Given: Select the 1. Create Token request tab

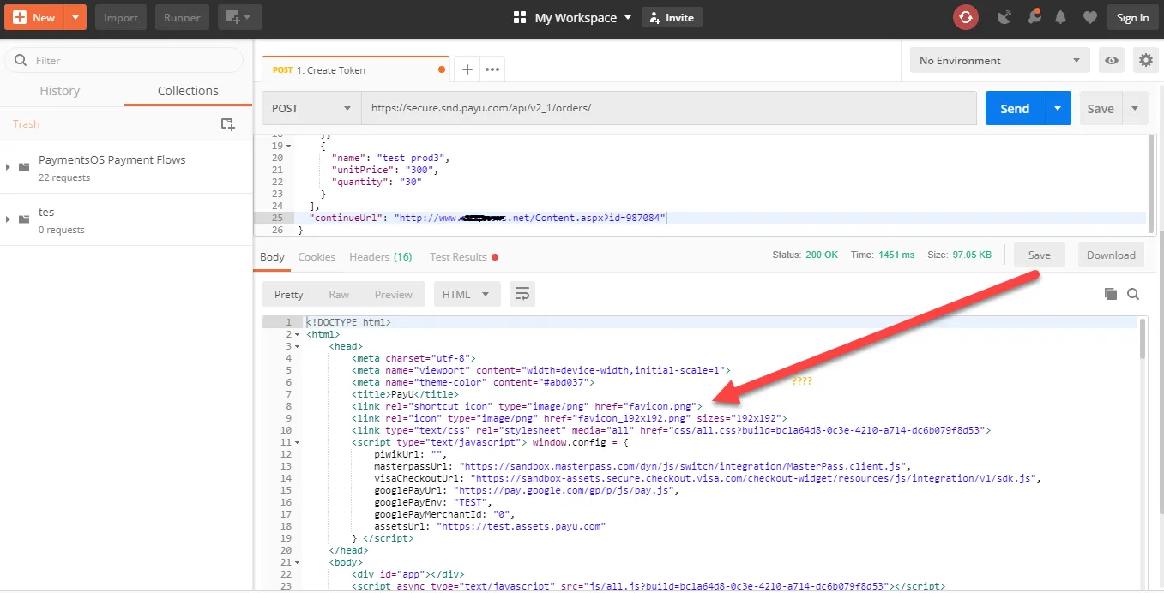Looking at the screenshot, I should 357,69.
